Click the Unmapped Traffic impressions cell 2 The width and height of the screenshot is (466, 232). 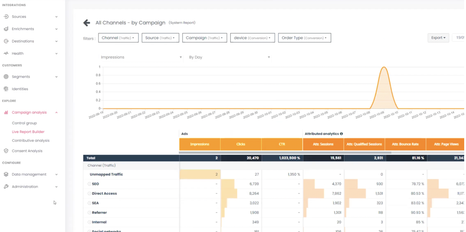click(200, 175)
